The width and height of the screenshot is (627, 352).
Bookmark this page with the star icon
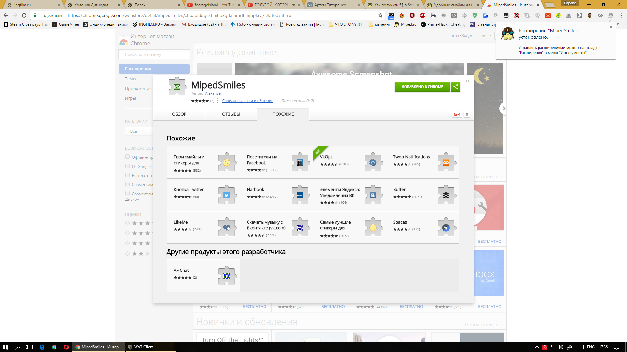pyautogui.click(x=380, y=15)
